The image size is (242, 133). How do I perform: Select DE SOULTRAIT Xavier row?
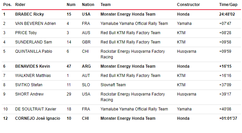pyautogui.click(x=121, y=109)
